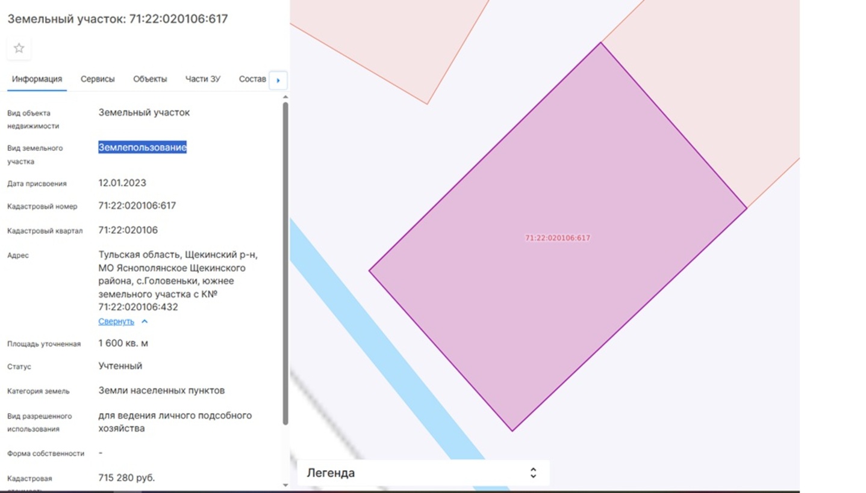Click the chevron next to Свернуть

pos(145,322)
